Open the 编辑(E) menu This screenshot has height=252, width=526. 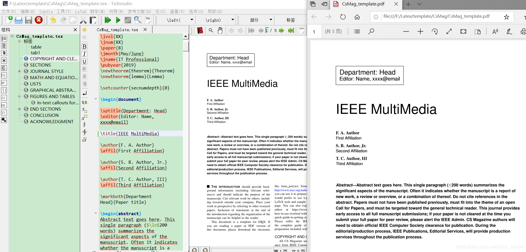point(27,11)
